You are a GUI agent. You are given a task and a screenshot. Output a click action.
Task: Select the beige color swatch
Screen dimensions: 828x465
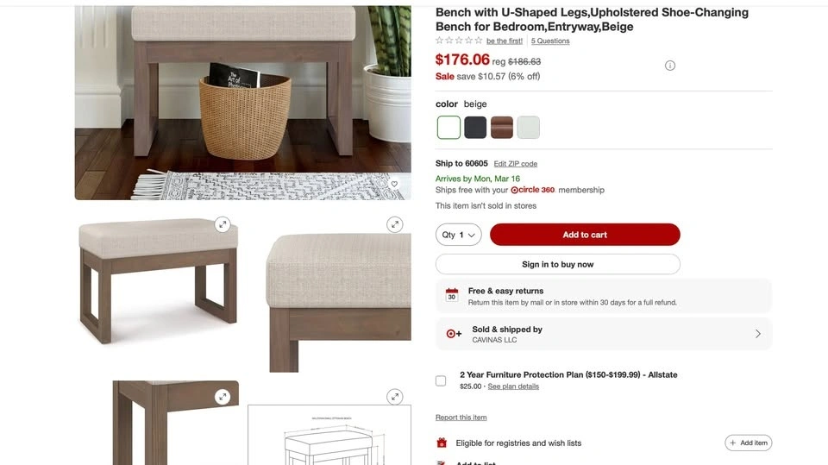click(448, 128)
